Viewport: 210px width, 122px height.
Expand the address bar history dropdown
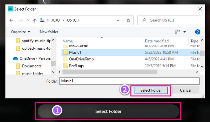click(118, 20)
